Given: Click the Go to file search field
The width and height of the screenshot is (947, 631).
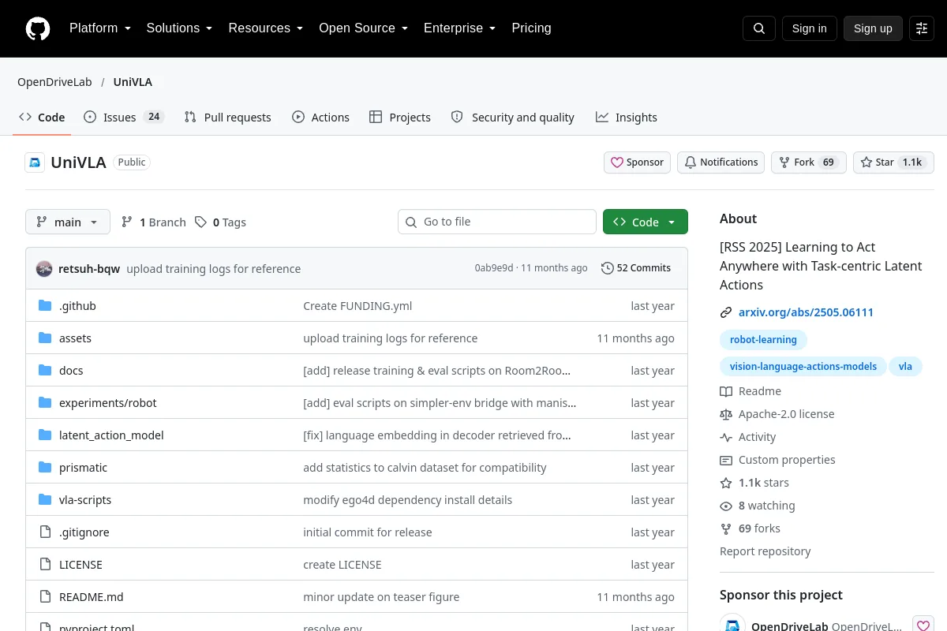Looking at the screenshot, I should point(497,222).
